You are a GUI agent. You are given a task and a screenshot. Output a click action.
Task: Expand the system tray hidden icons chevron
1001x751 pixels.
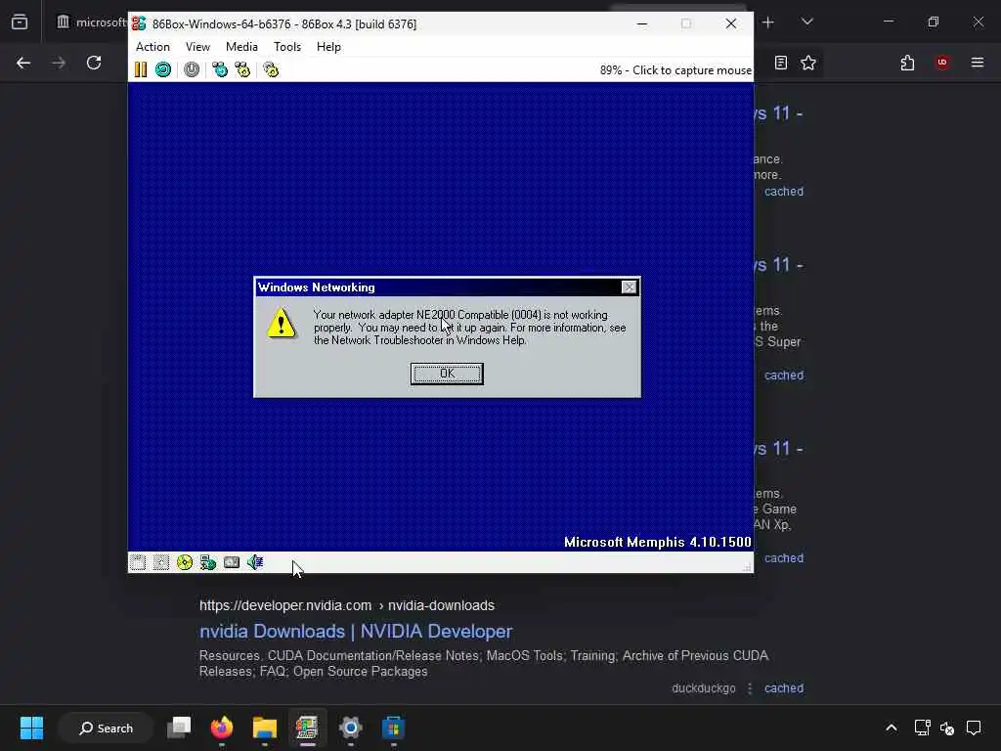pyautogui.click(x=892, y=728)
